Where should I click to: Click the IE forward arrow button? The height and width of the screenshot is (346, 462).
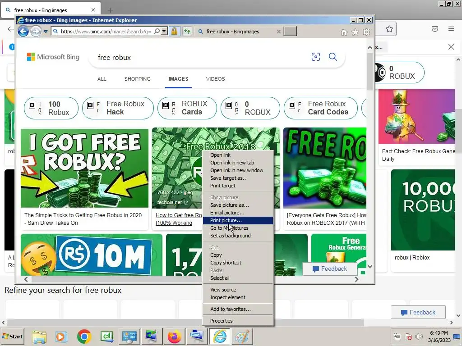(x=36, y=31)
